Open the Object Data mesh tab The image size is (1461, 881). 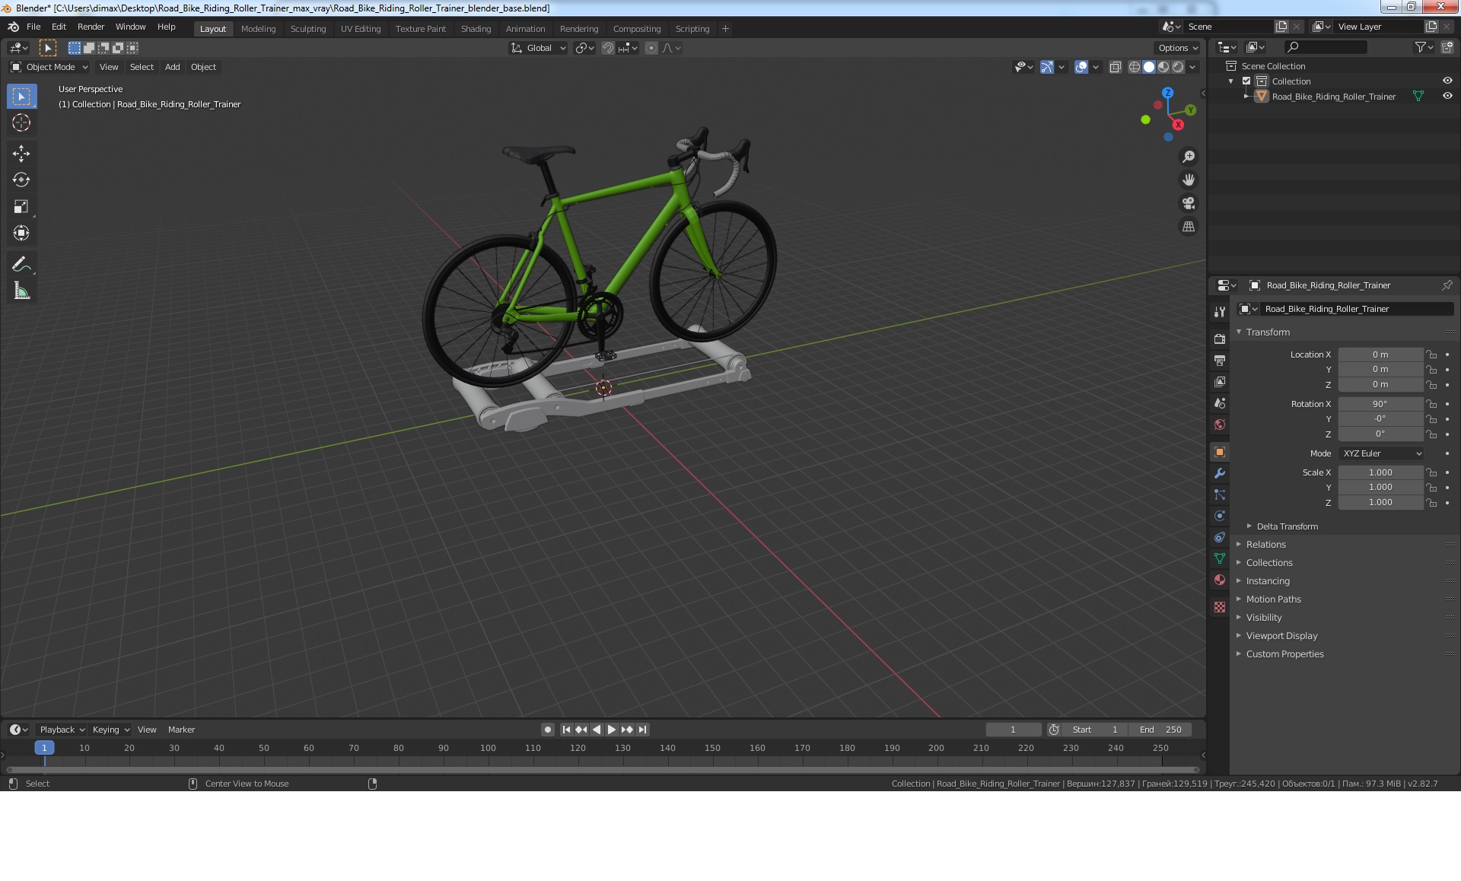(x=1220, y=558)
